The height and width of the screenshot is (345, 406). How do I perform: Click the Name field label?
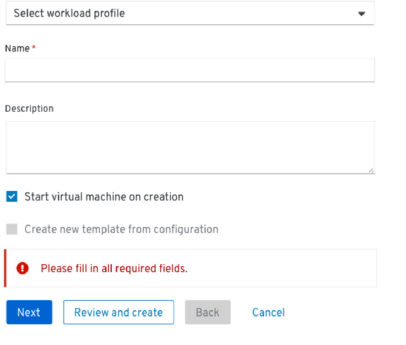(17, 48)
